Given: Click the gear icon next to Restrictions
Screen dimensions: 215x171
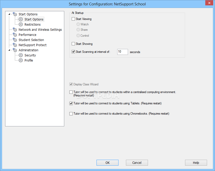Looking at the screenshot, I should pyautogui.click(x=21, y=24).
